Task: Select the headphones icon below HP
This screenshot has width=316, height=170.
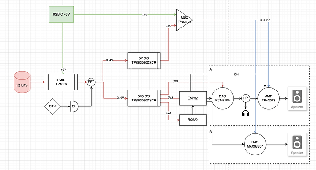Action: click(245, 113)
